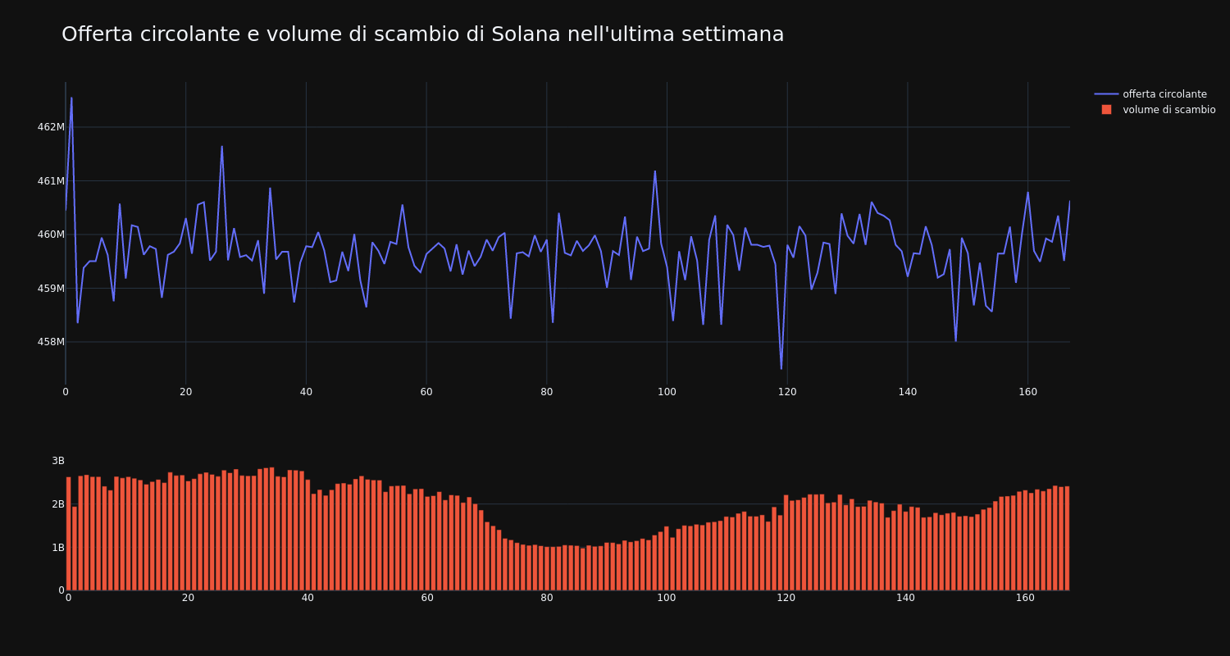Click the lowest line dip near x=119

(781, 369)
